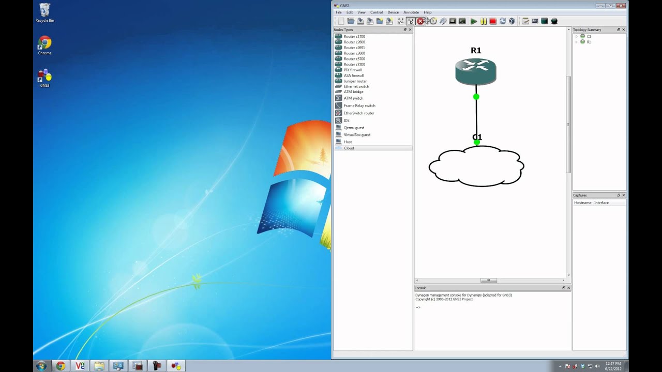Open the Device menu
Viewport: 662px width, 372px height.
(x=393, y=12)
